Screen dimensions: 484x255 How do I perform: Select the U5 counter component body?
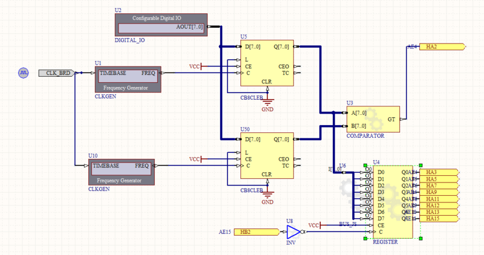click(266, 63)
